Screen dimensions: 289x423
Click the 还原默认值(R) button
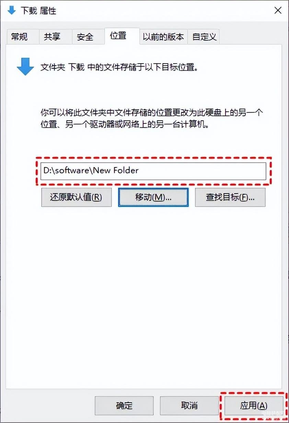[76, 197]
